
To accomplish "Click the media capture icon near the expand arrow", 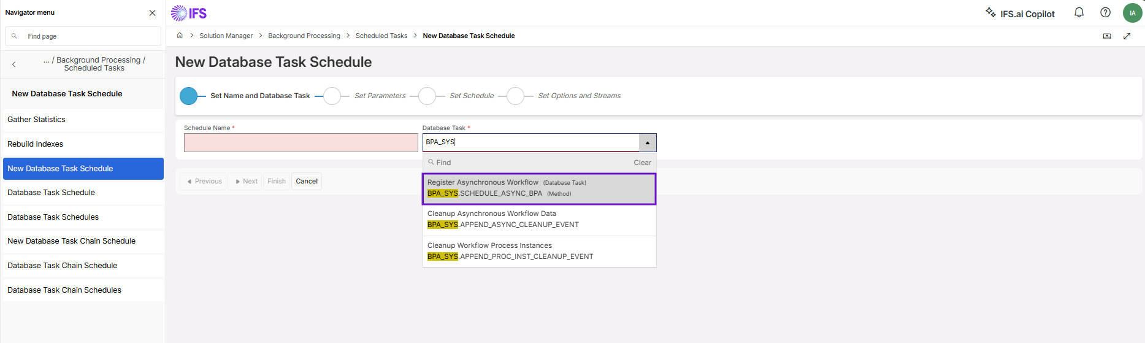I will point(1107,36).
